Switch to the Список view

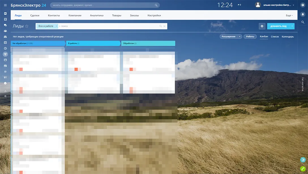click(275, 37)
